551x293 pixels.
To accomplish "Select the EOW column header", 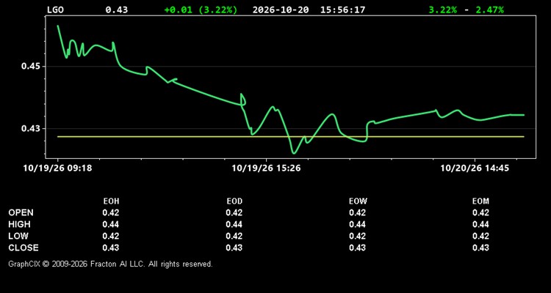I will (x=358, y=201).
